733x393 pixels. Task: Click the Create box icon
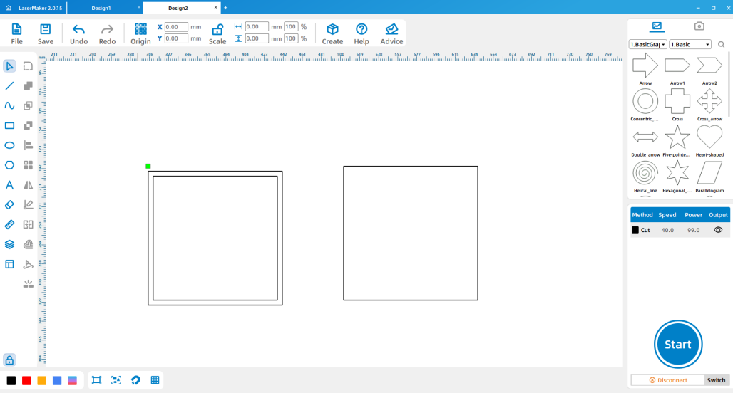click(x=332, y=29)
